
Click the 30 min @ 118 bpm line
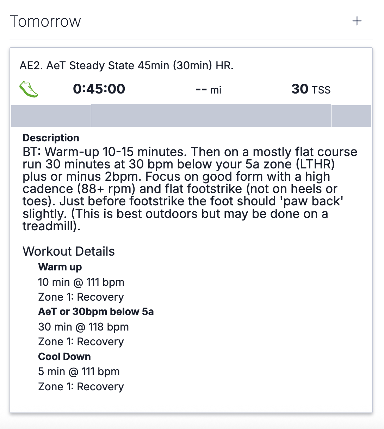pyautogui.click(x=83, y=327)
